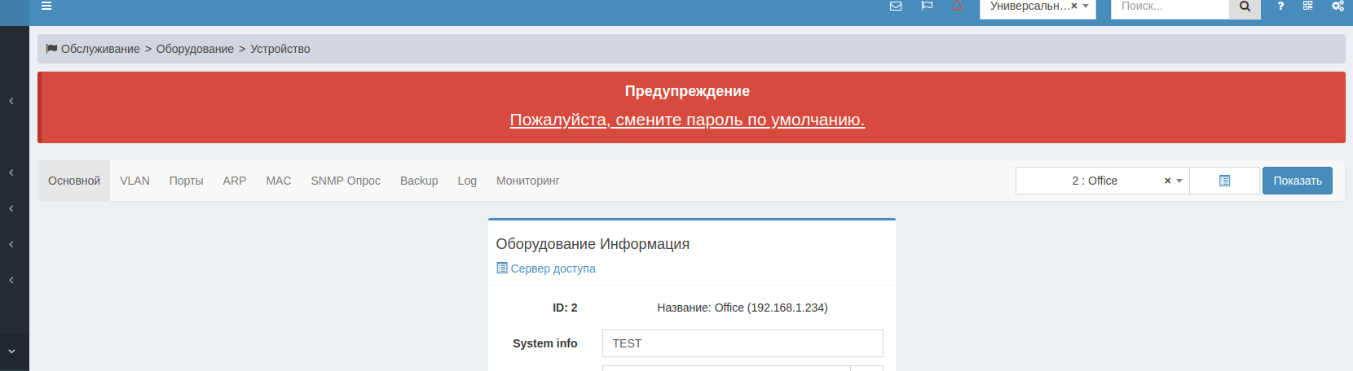Click the System info text field

(742, 343)
